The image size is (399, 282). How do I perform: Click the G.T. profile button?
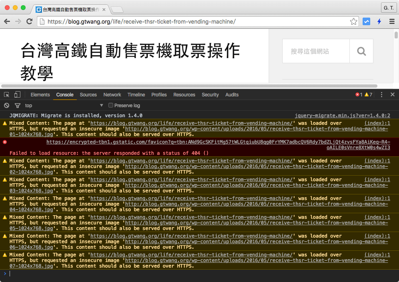388,8
